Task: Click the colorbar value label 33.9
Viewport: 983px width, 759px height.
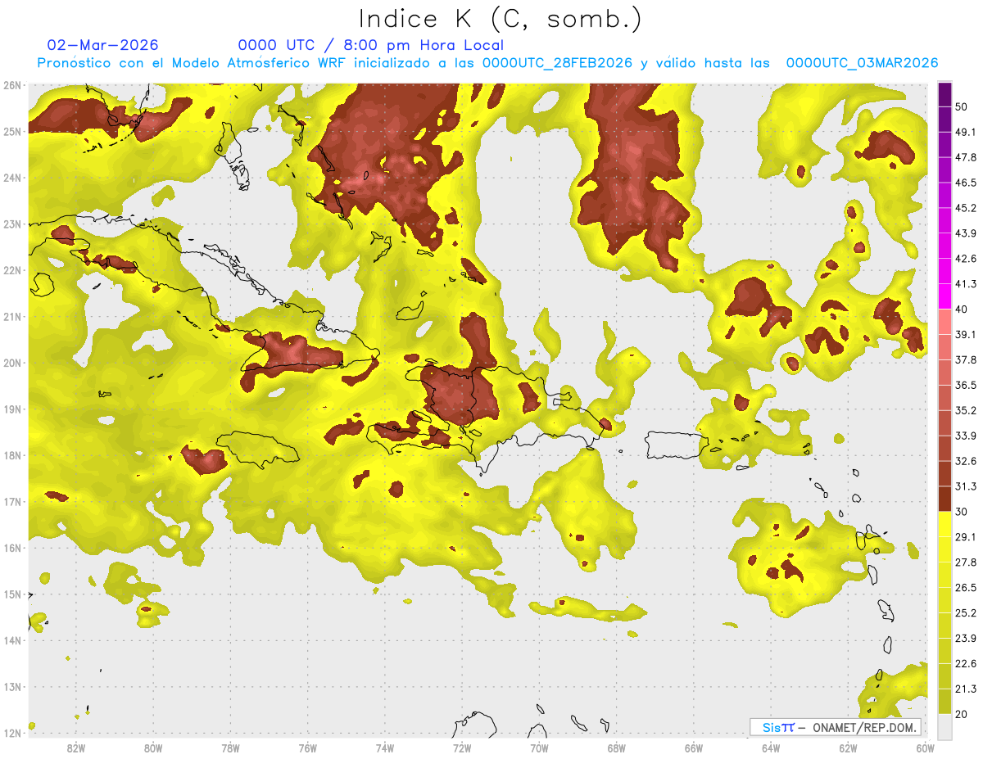Action: pyautogui.click(x=966, y=436)
